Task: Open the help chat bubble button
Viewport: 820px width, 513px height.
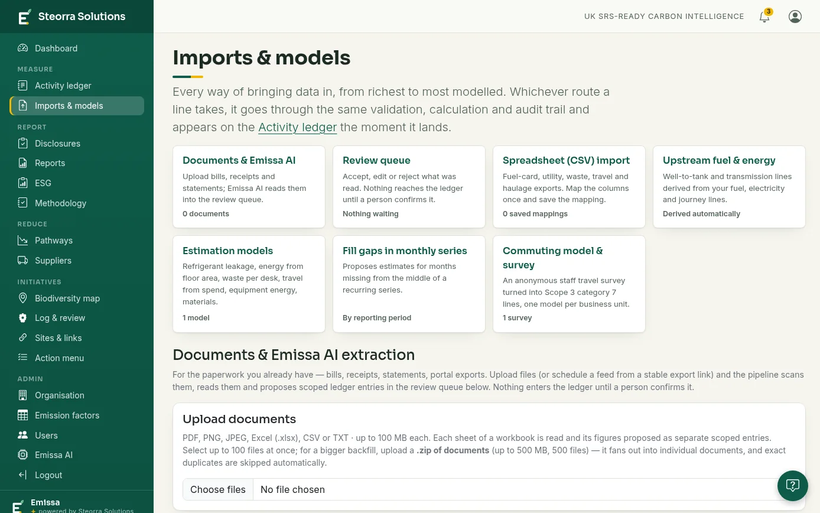Action: click(x=792, y=486)
